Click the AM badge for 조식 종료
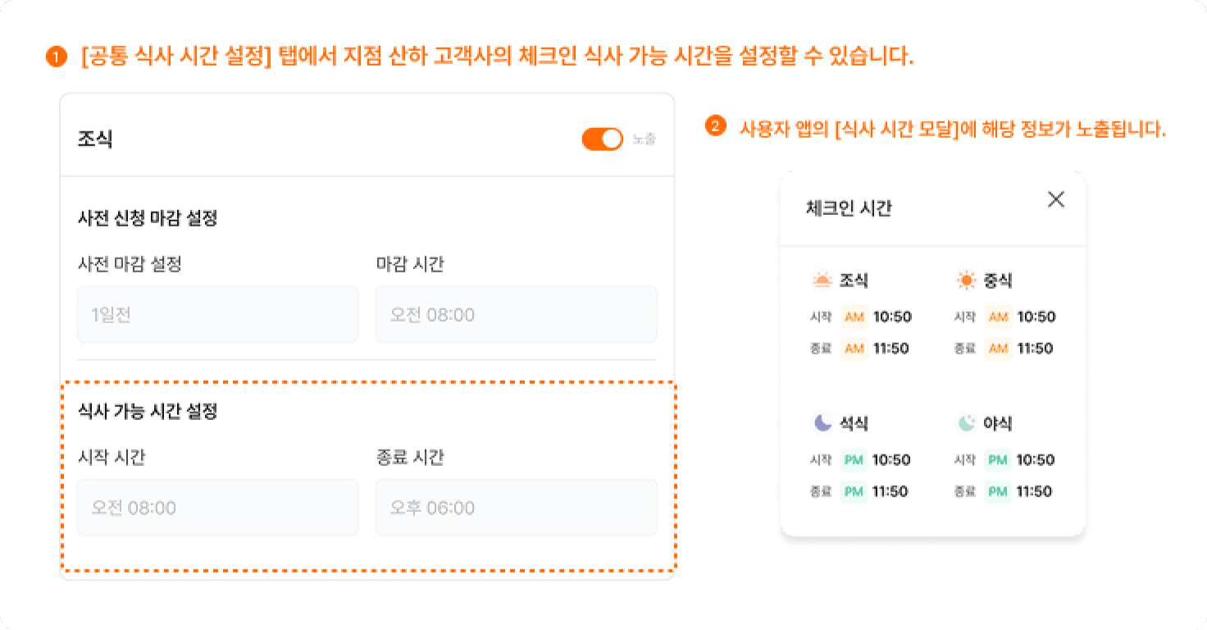Screen dimensions: 1207x630 pos(854,349)
